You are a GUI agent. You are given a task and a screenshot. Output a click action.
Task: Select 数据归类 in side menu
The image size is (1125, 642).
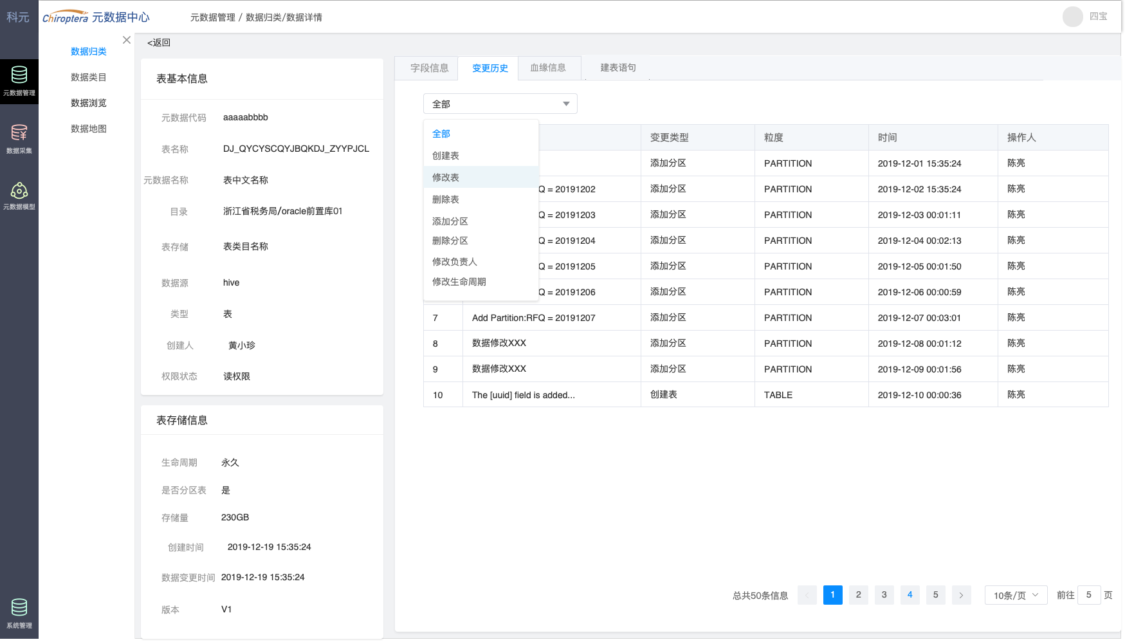click(x=89, y=51)
